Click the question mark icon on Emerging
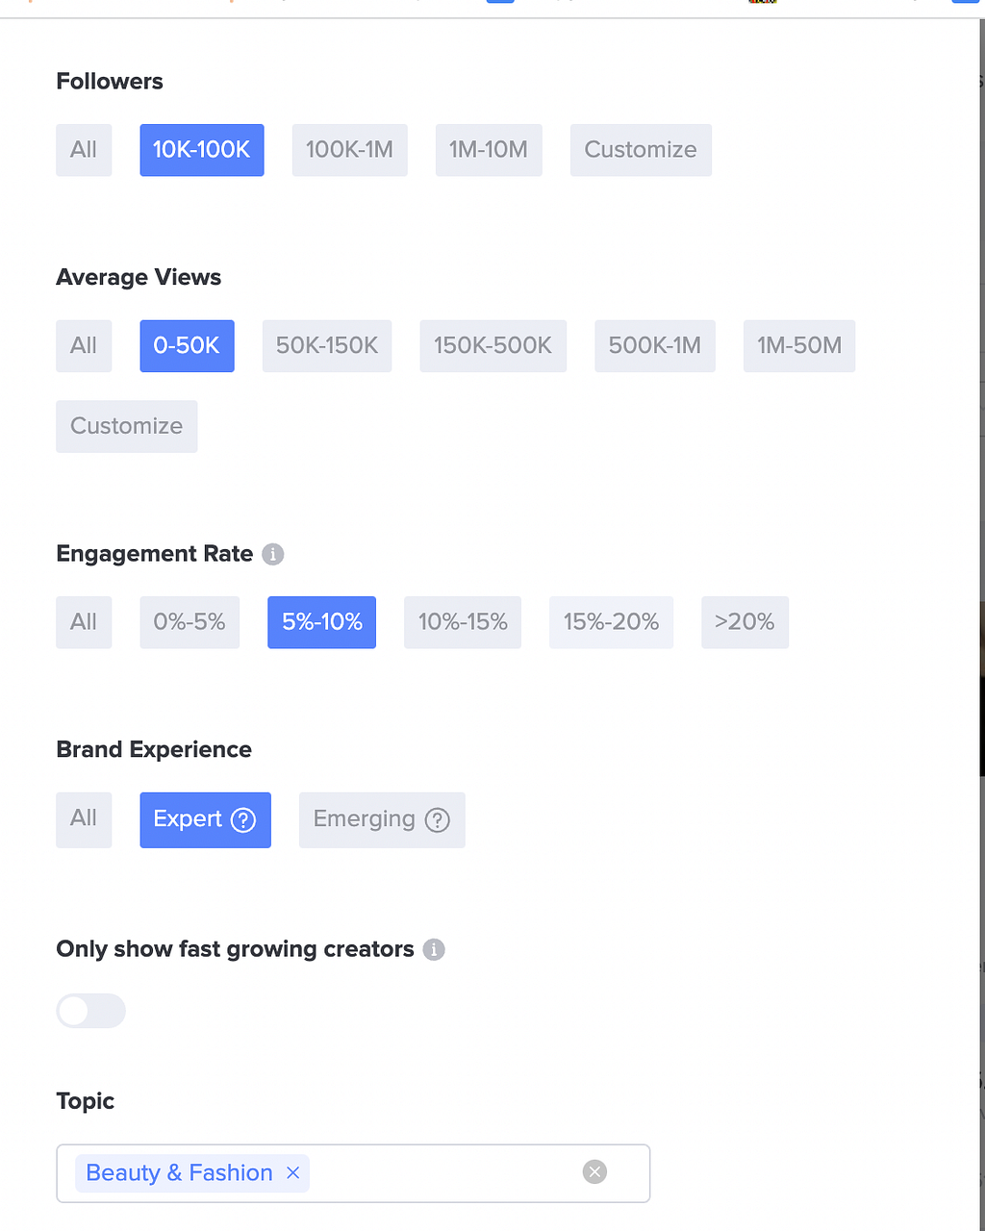 pos(438,820)
